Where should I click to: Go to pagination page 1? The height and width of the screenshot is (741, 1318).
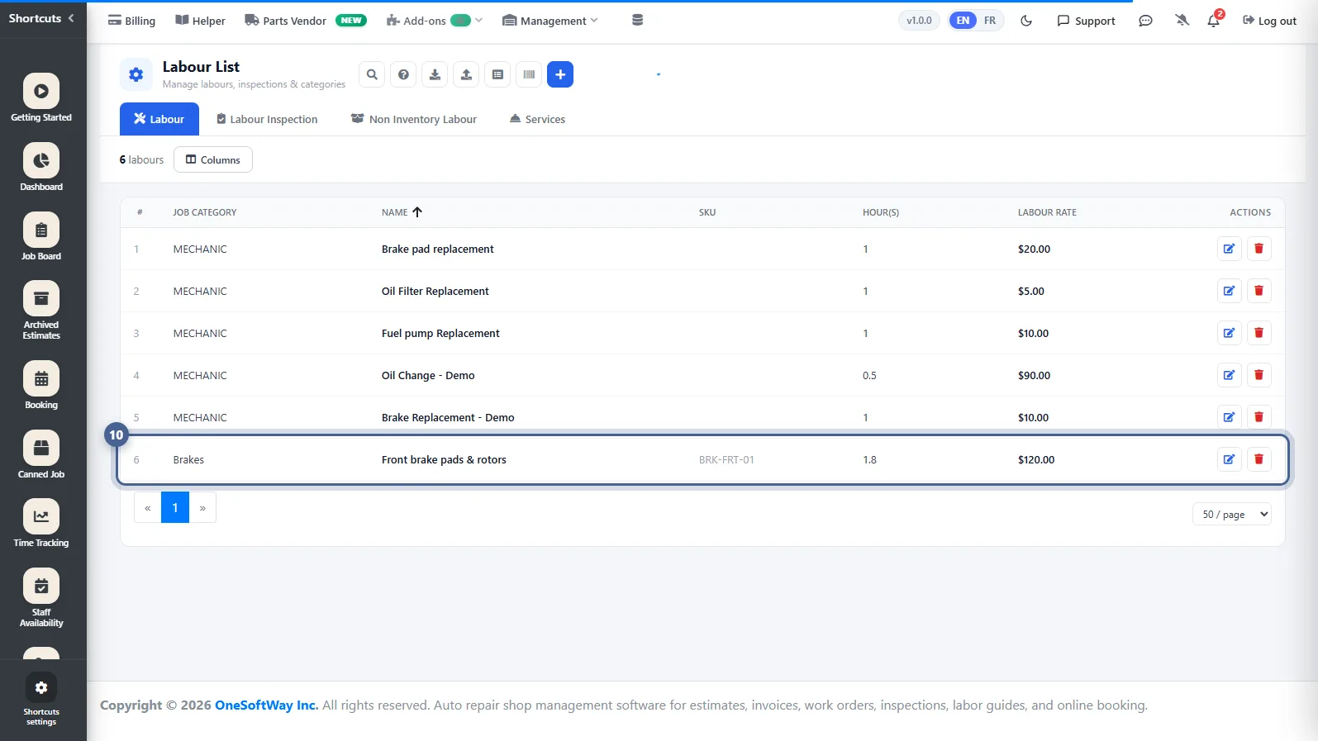click(x=175, y=507)
